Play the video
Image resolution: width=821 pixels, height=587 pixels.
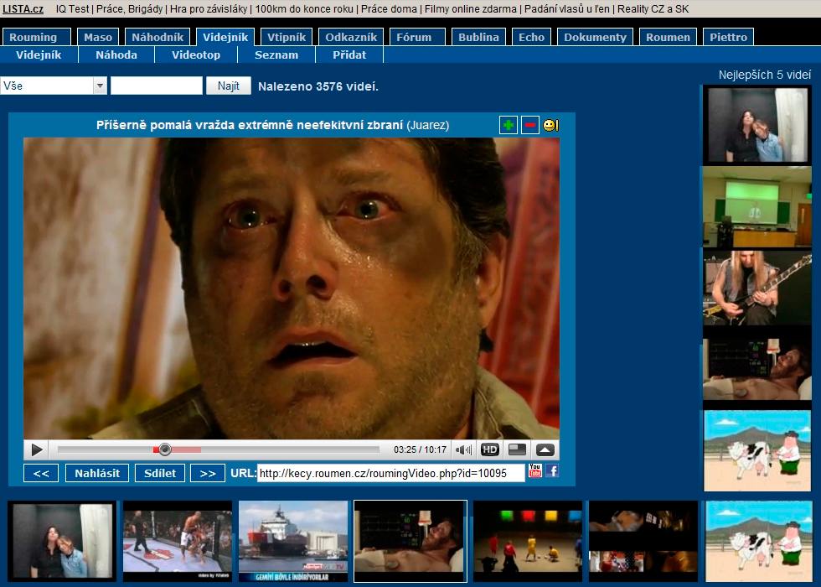pos(37,449)
